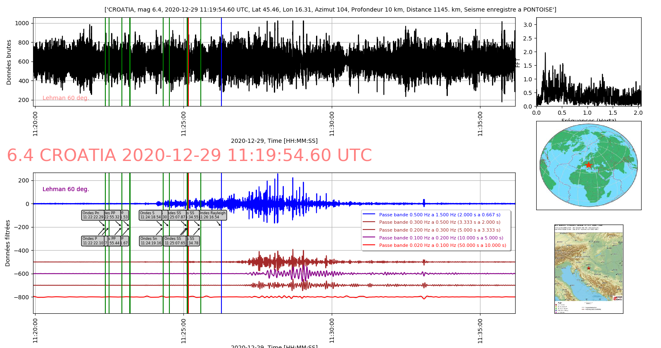Click the red star on the Croatia regional map
661x348 pixels.
click(x=589, y=268)
